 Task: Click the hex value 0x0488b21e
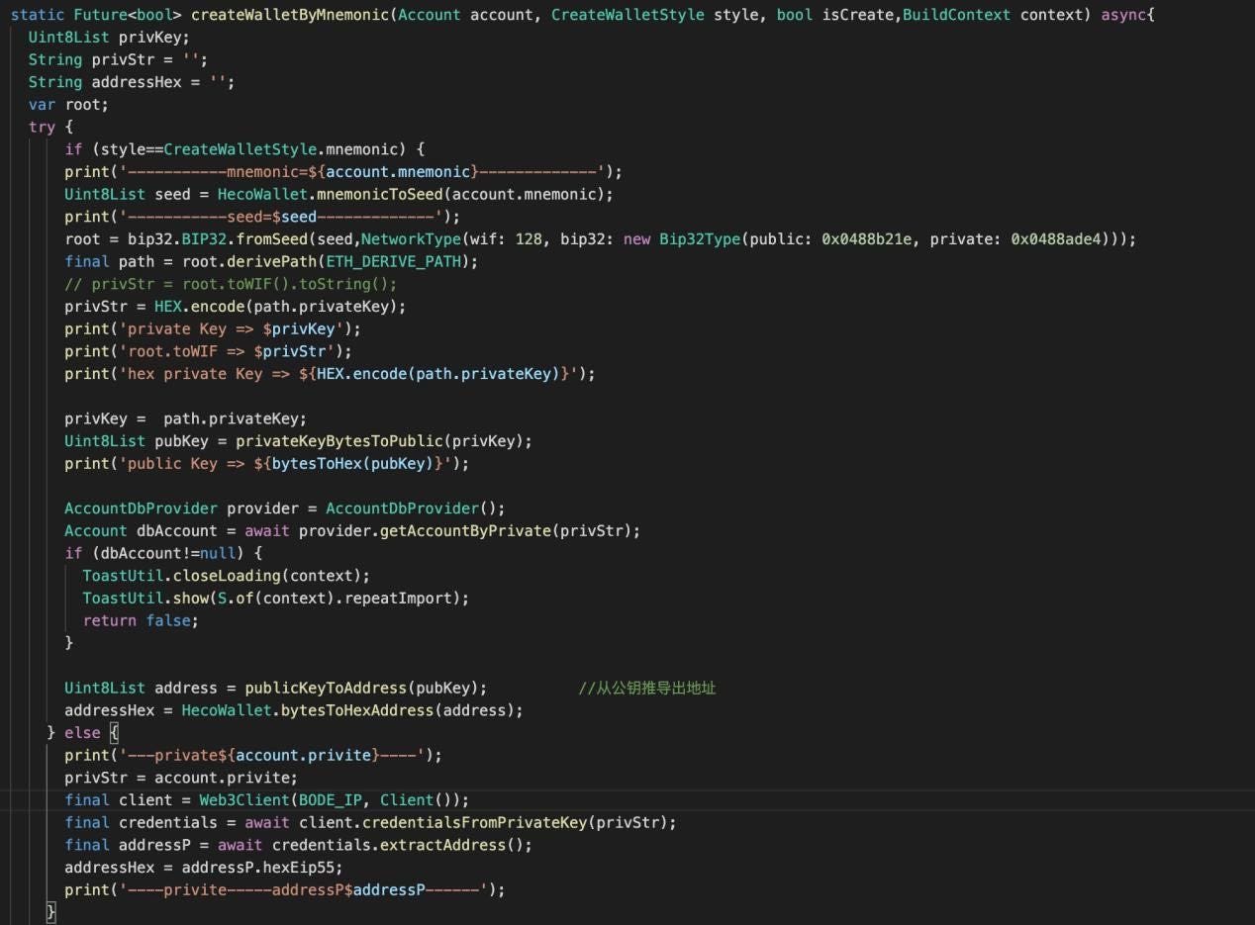866,238
